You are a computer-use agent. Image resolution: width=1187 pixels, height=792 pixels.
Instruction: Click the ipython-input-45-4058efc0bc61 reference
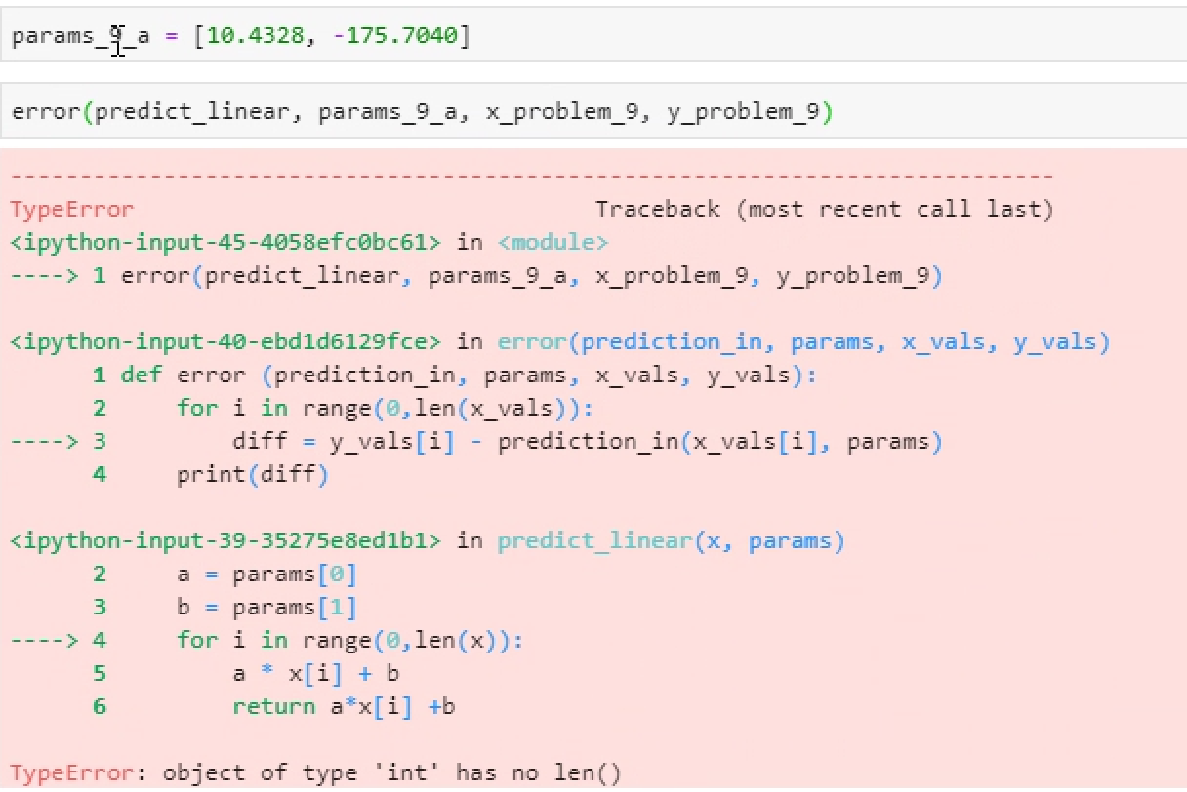tap(225, 242)
